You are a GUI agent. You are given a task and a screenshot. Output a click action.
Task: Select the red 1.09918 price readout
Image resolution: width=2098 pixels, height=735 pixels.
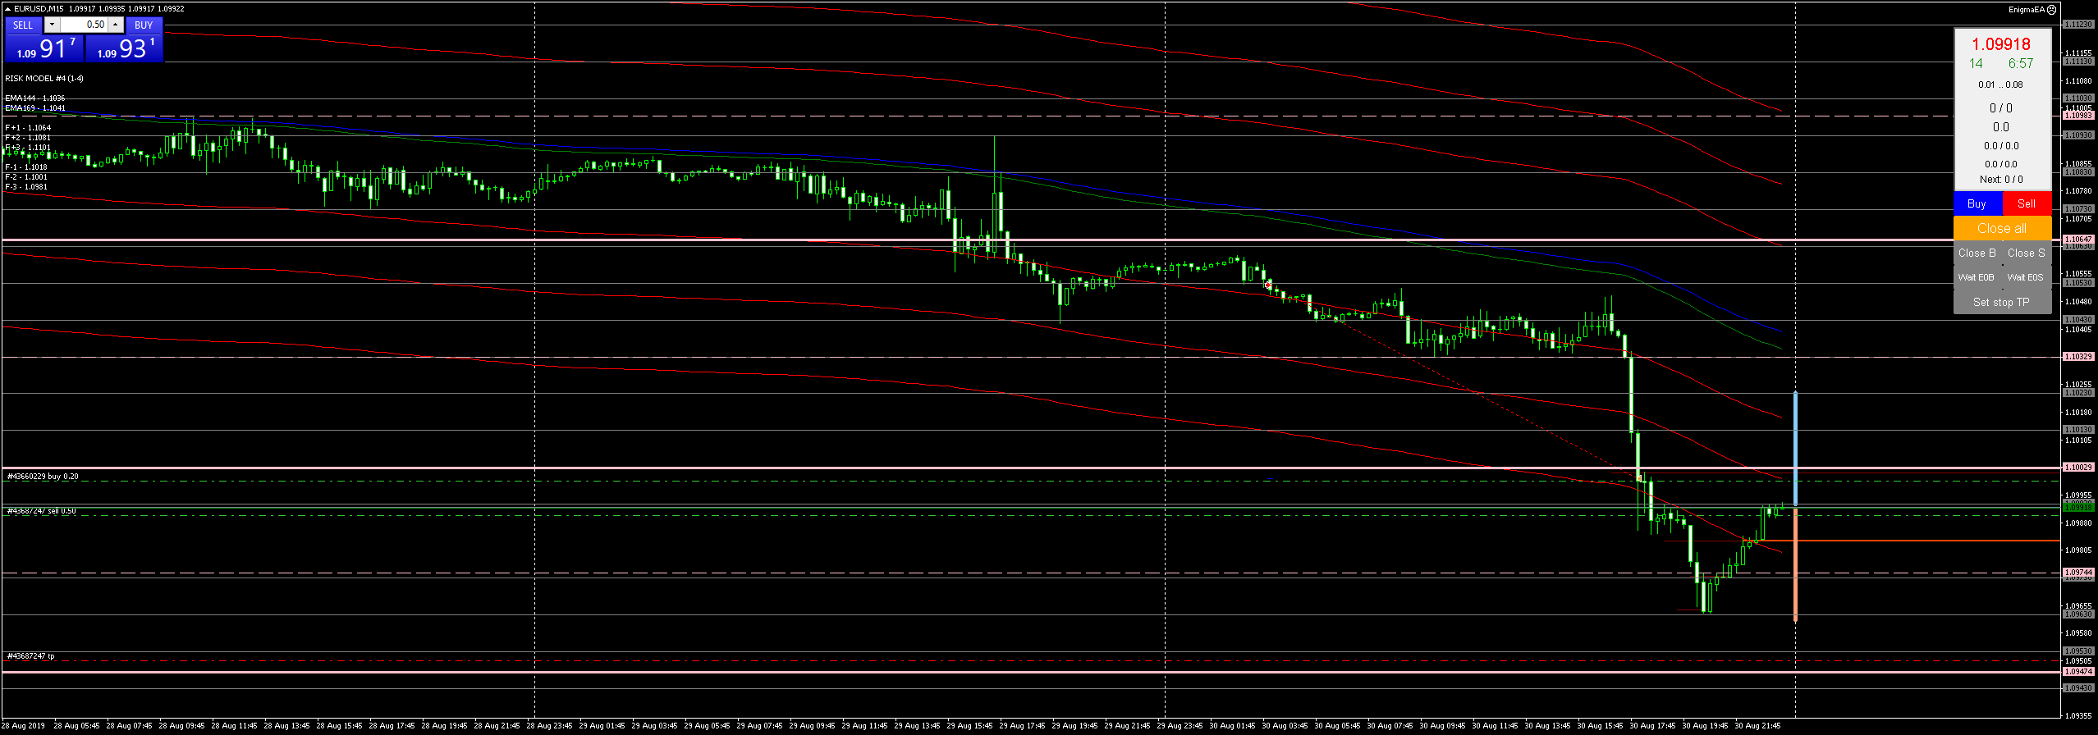click(x=2001, y=44)
